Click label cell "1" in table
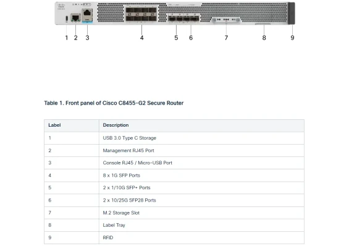 [x=72, y=138]
